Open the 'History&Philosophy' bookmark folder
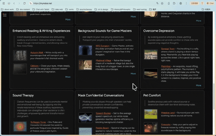Image resolution: width=216 pixels, height=136 pixels. point(120,9)
